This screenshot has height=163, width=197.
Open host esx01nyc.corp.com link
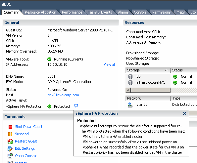click(63, 95)
